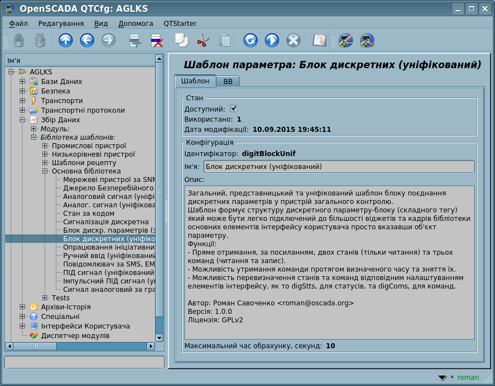Collapse the 'Збір Даних' tree node

tap(23, 120)
